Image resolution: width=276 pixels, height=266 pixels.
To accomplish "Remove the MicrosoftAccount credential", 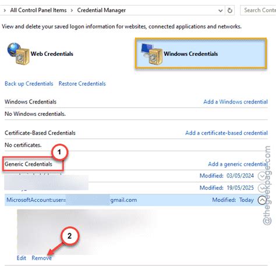I will coord(42,258).
